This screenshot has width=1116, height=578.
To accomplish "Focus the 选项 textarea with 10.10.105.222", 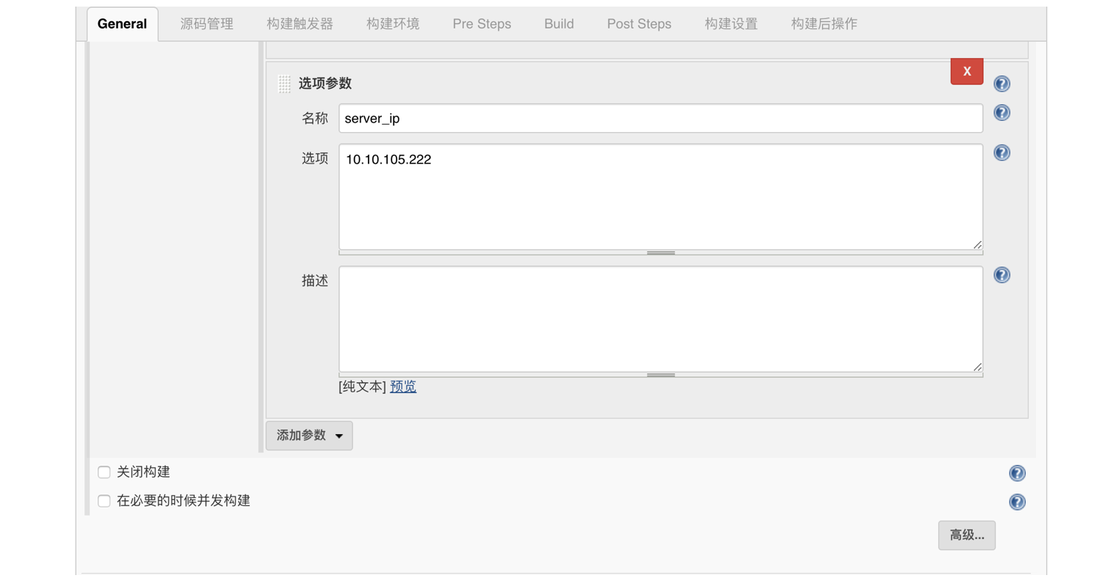I will [x=661, y=197].
